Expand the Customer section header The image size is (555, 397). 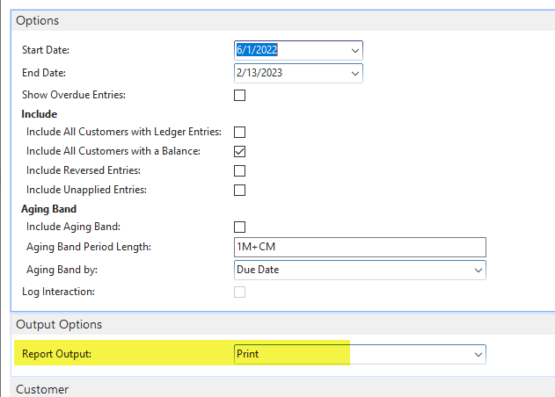tap(42, 388)
